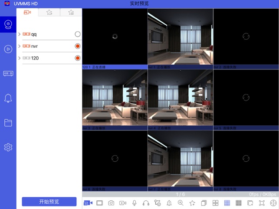The height and width of the screenshot is (209, 279).
Task: Open the live view camera section in sidebar
Action: click(8, 25)
